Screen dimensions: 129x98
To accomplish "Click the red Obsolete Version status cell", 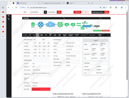I will (x=41, y=89).
